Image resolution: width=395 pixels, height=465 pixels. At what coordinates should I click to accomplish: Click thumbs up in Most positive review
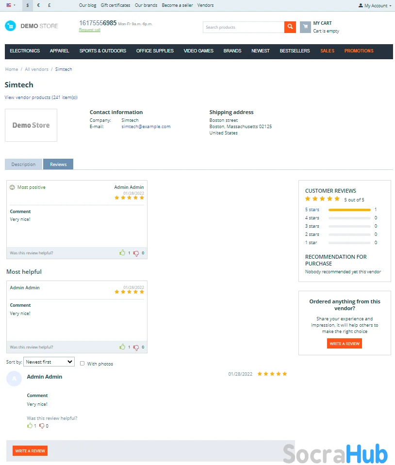click(122, 253)
